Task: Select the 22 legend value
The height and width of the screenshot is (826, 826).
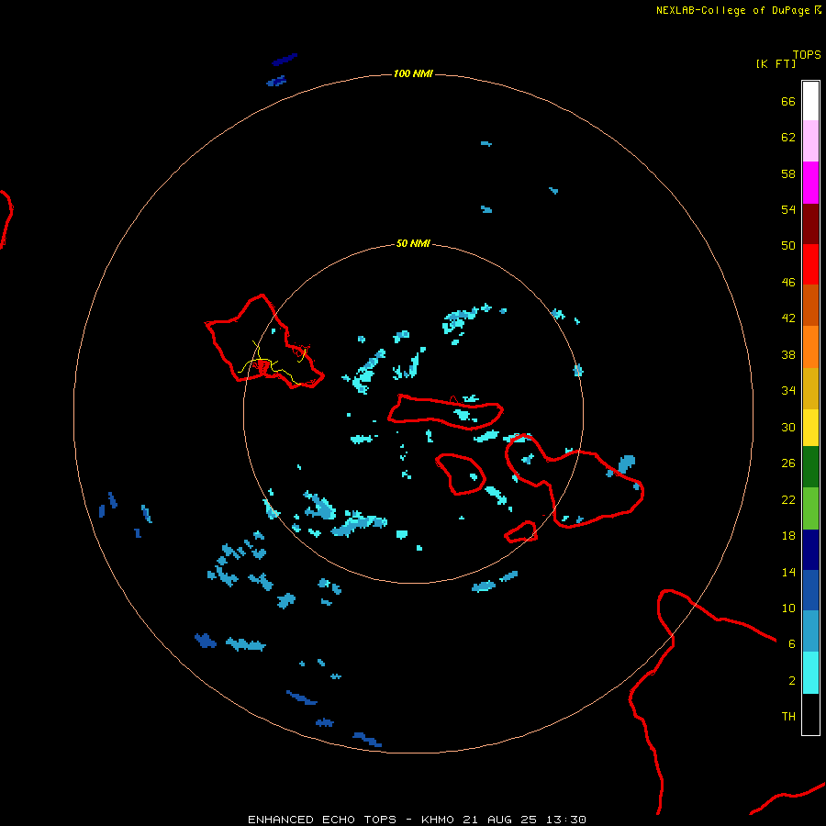Action: tap(788, 499)
